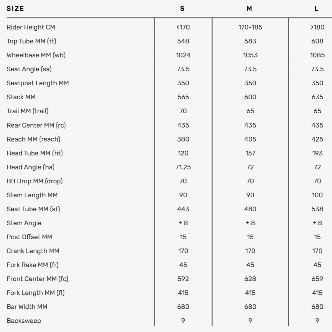The height and width of the screenshot is (332, 332).
Task: Click the Rider Height CM row label
Action: pos(31,27)
